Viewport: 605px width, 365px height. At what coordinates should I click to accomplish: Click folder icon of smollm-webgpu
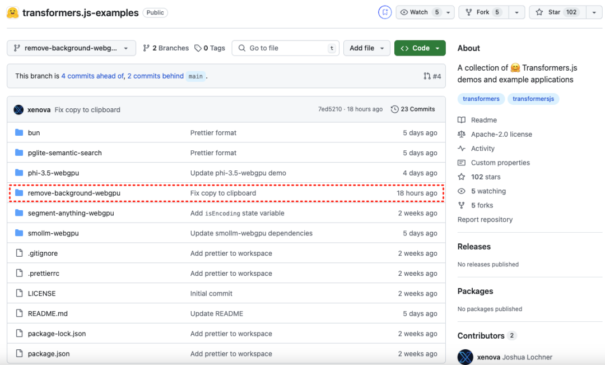coord(19,233)
